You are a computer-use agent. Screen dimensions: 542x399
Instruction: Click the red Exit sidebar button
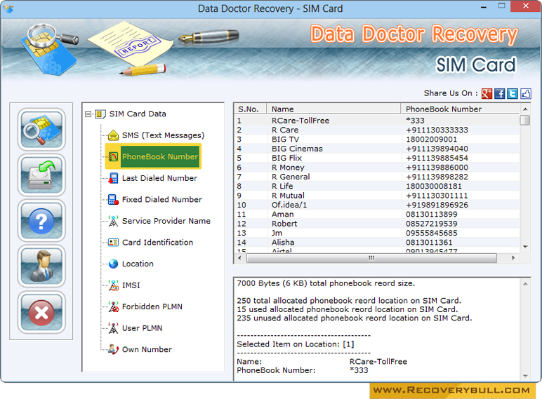[41, 312]
